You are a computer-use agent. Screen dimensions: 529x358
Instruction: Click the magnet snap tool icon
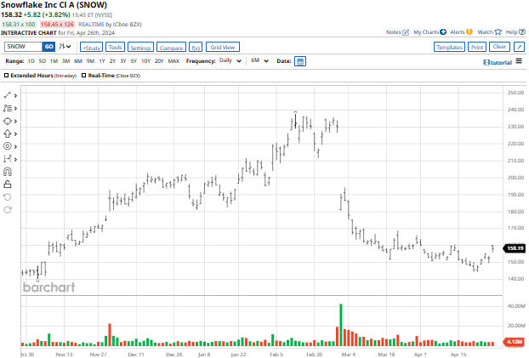[x=9, y=171]
